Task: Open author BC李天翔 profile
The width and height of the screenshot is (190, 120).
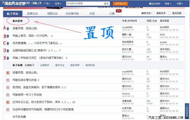Action: point(127,108)
